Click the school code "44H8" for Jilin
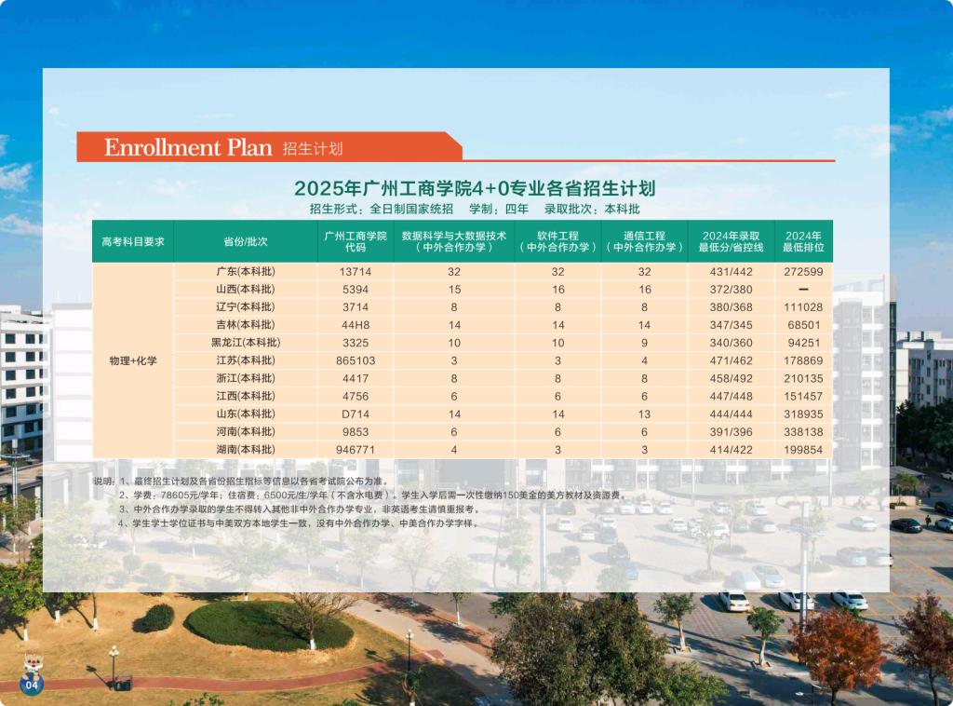The height and width of the screenshot is (706, 953). (x=356, y=325)
